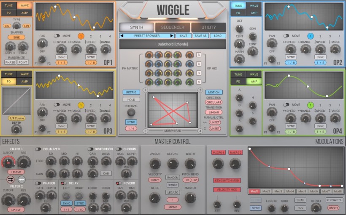346x215 pixels.
Task: Click the next preset arrow
Action: click(171, 36)
